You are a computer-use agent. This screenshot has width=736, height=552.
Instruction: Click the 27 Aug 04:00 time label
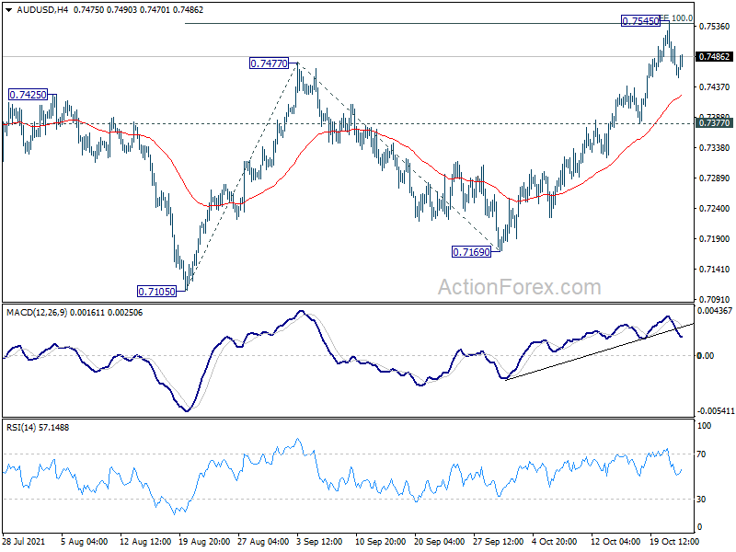point(263,542)
